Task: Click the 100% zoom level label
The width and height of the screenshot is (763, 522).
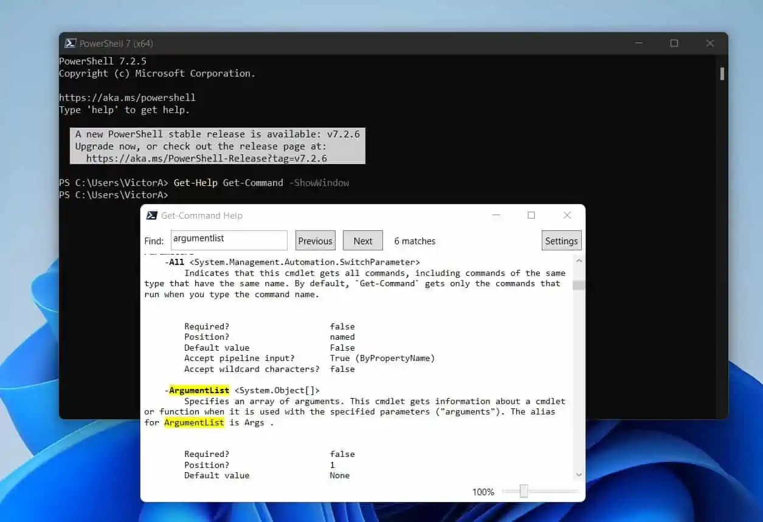Action: (483, 492)
